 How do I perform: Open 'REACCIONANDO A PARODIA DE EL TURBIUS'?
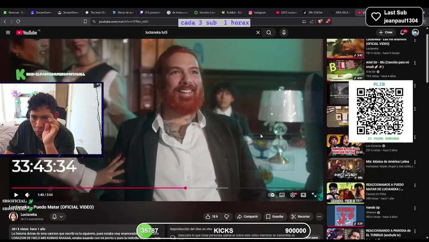tap(388, 233)
